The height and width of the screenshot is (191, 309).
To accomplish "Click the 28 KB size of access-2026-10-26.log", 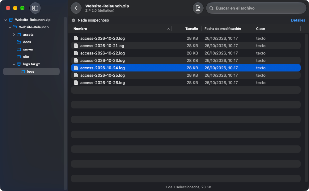I will pos(192,83).
